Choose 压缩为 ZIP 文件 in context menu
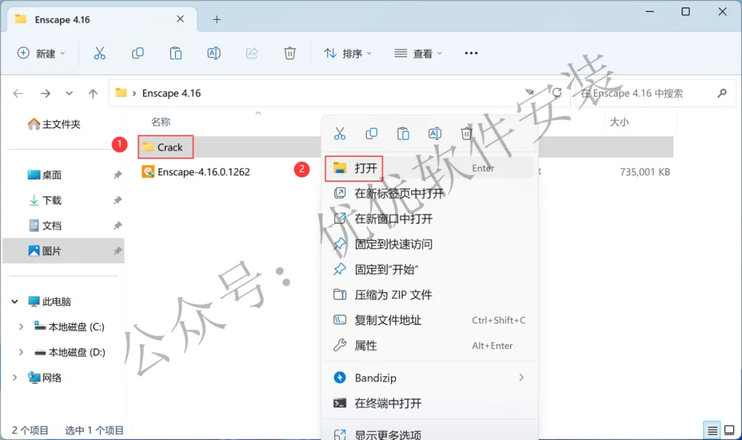Viewport: 742px width, 440px height. click(x=429, y=295)
